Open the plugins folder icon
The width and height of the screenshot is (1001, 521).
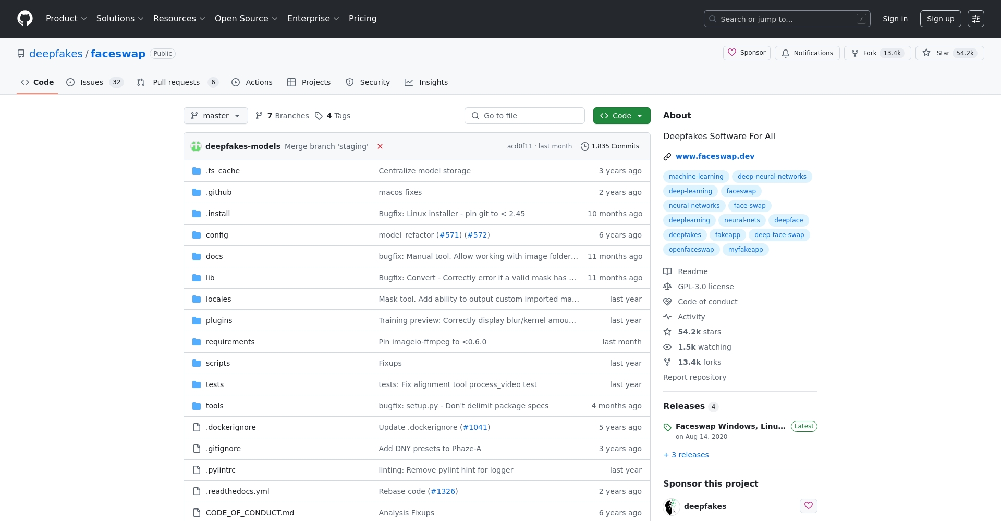[x=197, y=320]
